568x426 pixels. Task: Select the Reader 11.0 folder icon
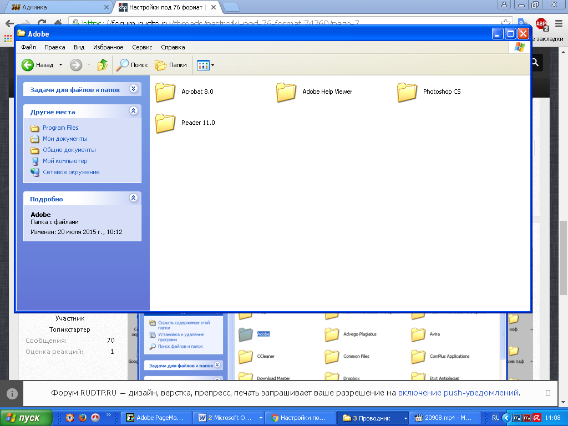click(x=165, y=123)
